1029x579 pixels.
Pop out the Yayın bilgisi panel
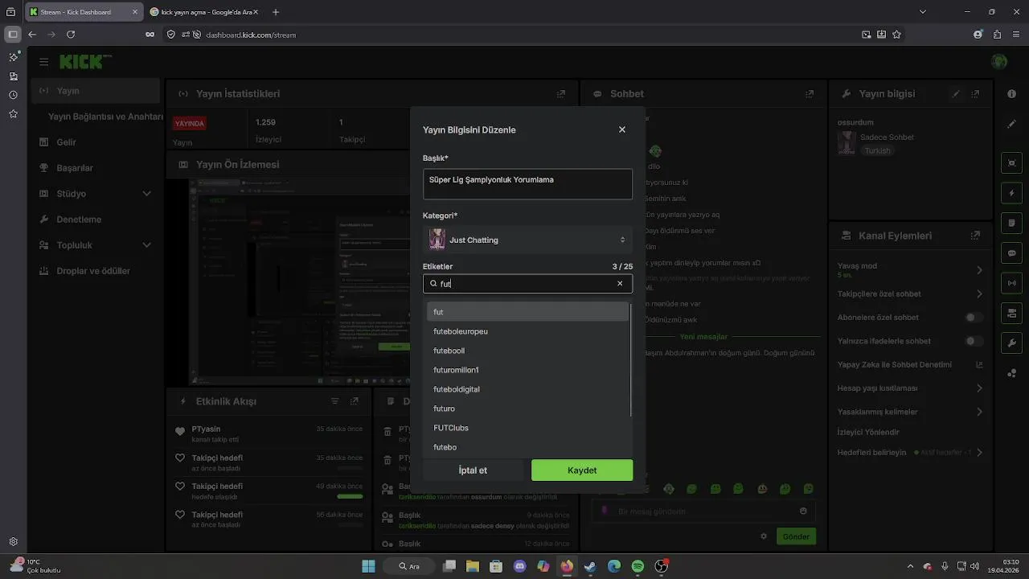point(975,94)
